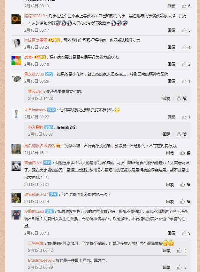Viewport: 200px width, 272px height.
Task: Open 冷静的Luna's cat avatar
Action: click(16, 215)
